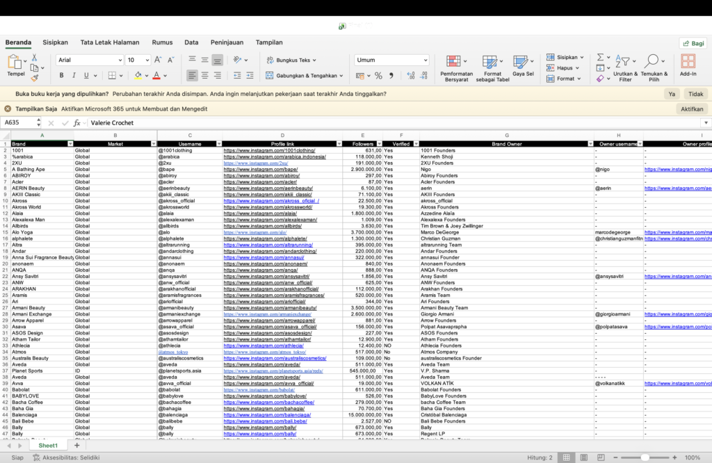The height and width of the screenshot is (463, 712).
Task: Click the Aktifkan button
Action: [x=692, y=109]
